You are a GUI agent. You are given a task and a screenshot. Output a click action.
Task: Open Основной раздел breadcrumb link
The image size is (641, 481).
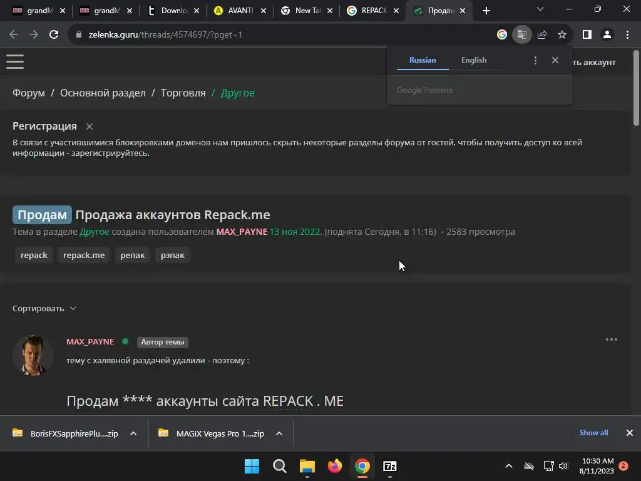coord(103,93)
